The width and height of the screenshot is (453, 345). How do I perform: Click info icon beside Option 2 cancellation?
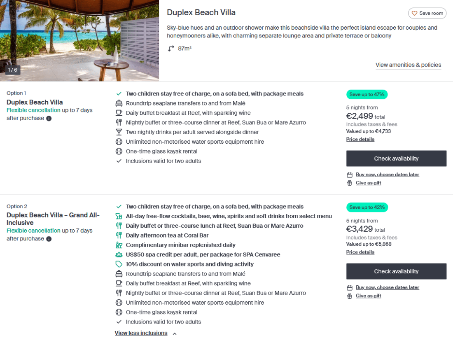(x=49, y=239)
